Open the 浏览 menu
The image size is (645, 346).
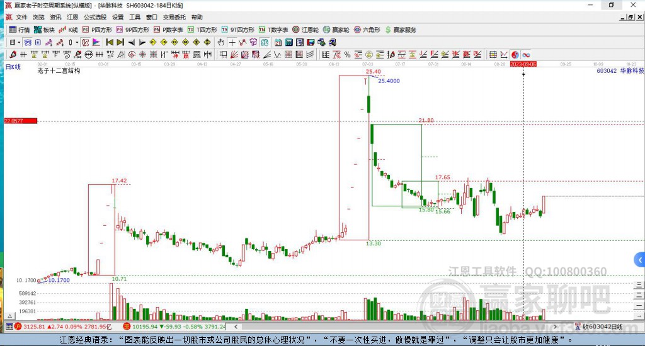pos(38,17)
